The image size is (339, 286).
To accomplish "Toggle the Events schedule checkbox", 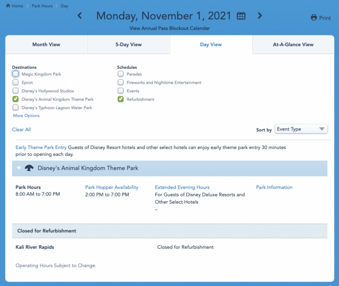I will tap(121, 90).
